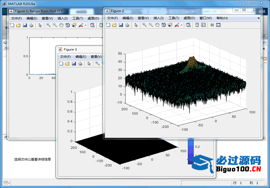Expand Brush color dropdown arrow in Figure 2
This screenshot has height=188, width=270.
coord(182,25)
